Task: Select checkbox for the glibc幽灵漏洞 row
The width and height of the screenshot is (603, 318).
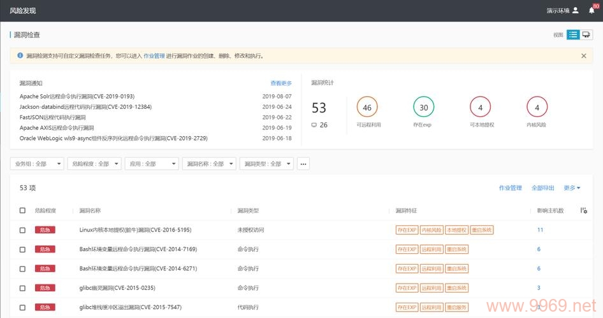Action: (23, 288)
